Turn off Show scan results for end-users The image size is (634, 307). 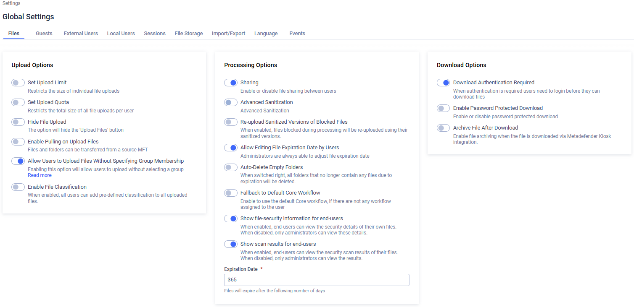pyautogui.click(x=231, y=244)
